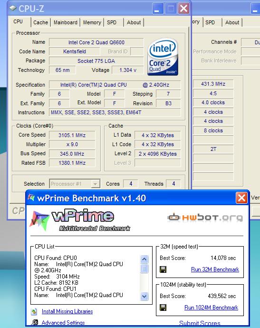
Task: Click the Revision value B3
Action: point(168,103)
